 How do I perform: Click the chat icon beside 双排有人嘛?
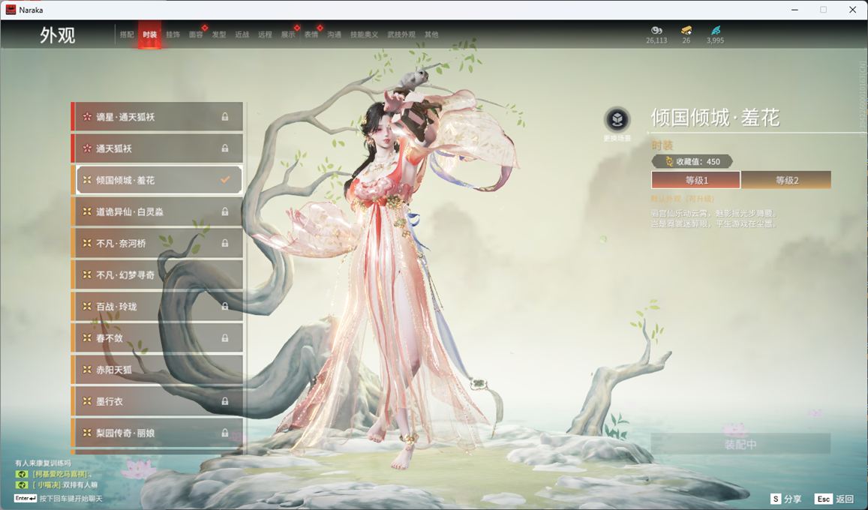tap(22, 485)
